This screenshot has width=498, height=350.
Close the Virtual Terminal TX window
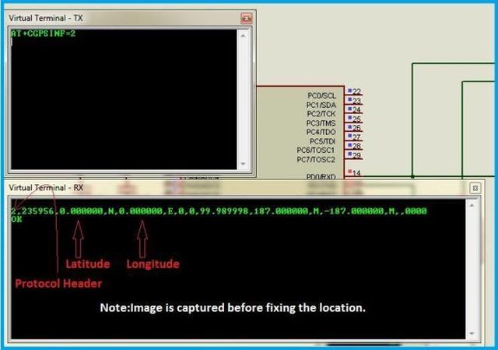coord(247,19)
